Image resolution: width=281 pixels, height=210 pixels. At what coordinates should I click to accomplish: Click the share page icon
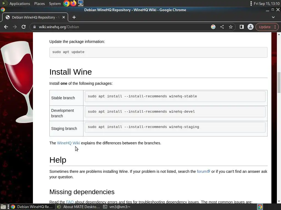coord(222,27)
